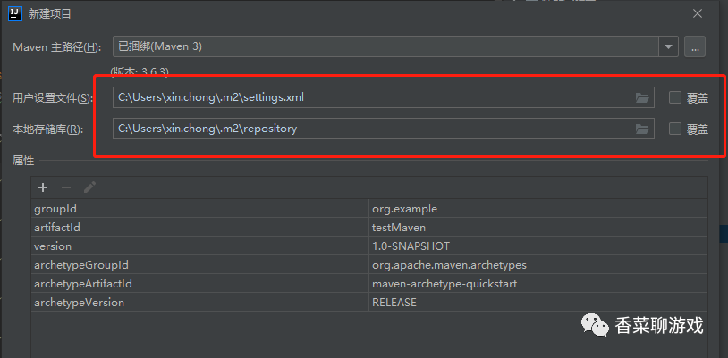Select the org.apache.maven.archetypes value cell
Image resolution: width=728 pixels, height=358 pixels.
click(x=538, y=265)
